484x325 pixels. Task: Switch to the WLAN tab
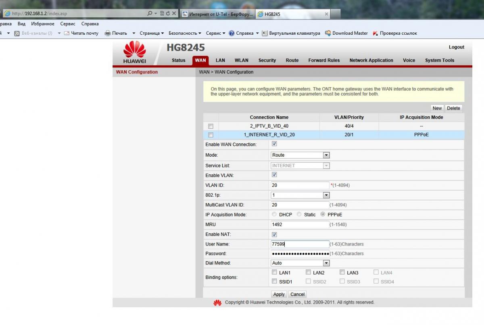point(241,60)
